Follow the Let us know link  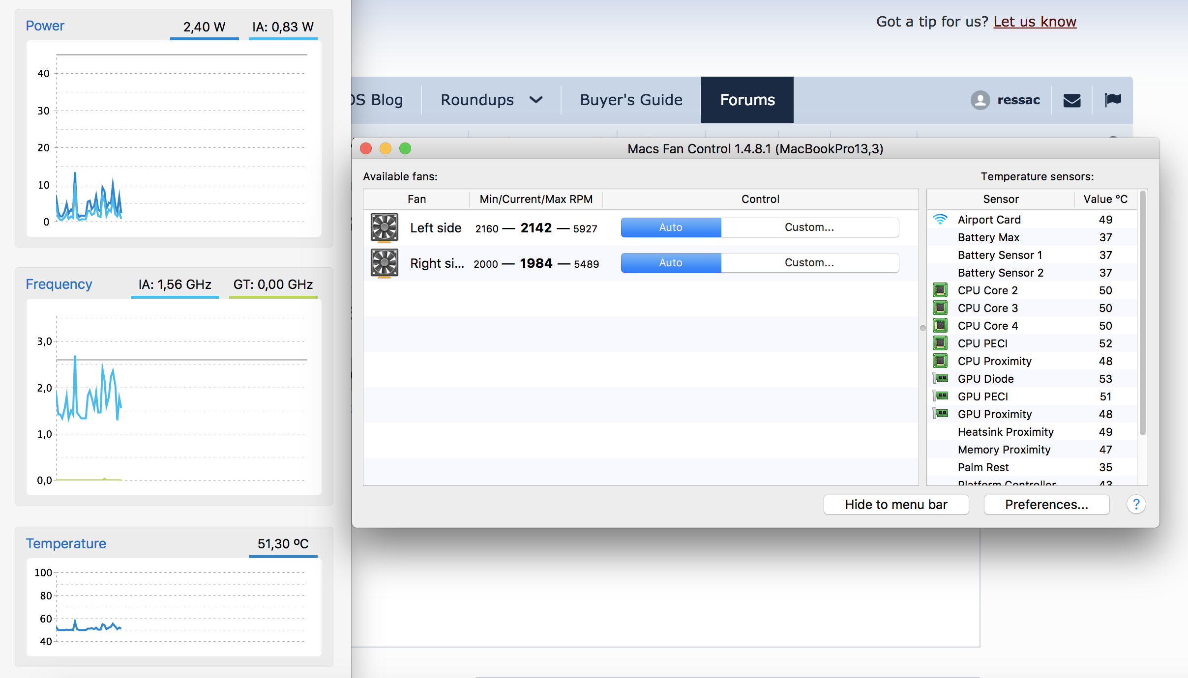[x=1035, y=22]
